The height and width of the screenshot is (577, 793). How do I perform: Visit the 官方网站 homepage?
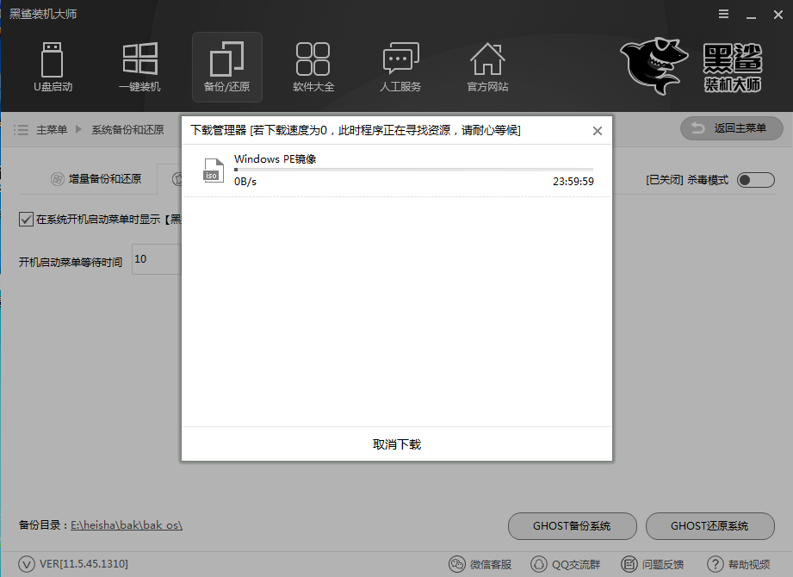487,67
